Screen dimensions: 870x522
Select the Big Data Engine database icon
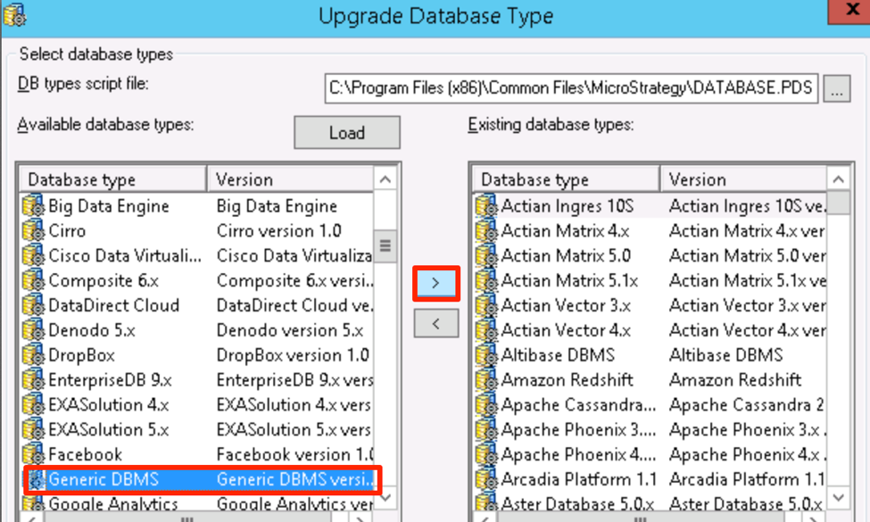(x=33, y=206)
